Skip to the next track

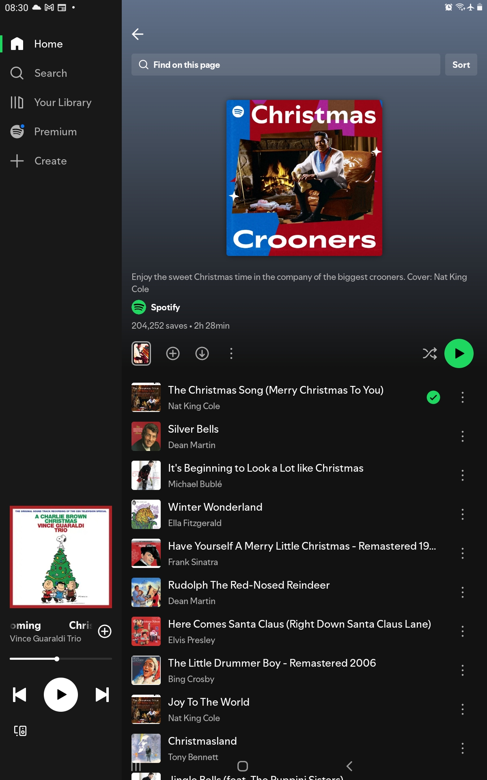(102, 695)
